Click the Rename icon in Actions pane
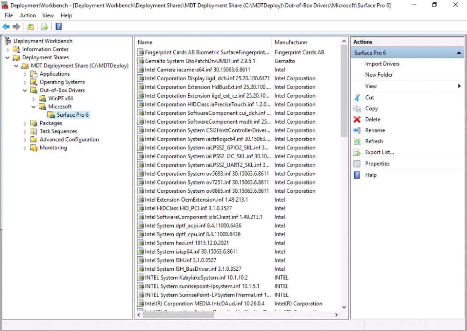Screen dimensions: 467x331 (357, 130)
